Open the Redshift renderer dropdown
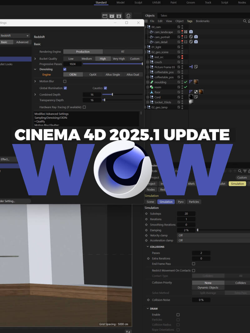Screen dimensions: 250x333 click(15, 36)
